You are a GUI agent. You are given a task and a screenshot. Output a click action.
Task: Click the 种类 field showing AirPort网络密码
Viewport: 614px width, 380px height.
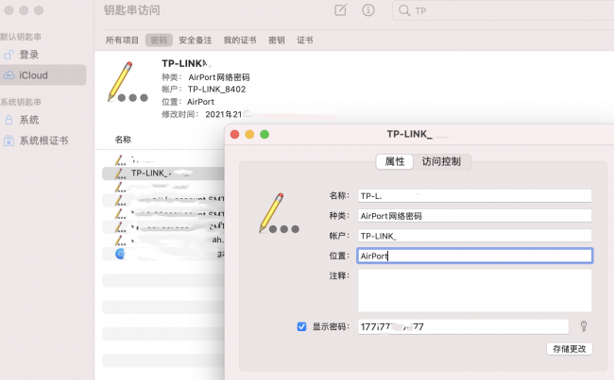(x=474, y=216)
